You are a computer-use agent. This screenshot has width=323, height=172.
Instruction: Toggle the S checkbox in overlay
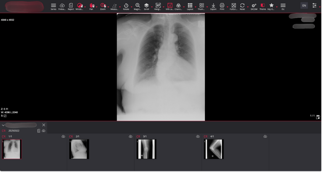click(5, 116)
